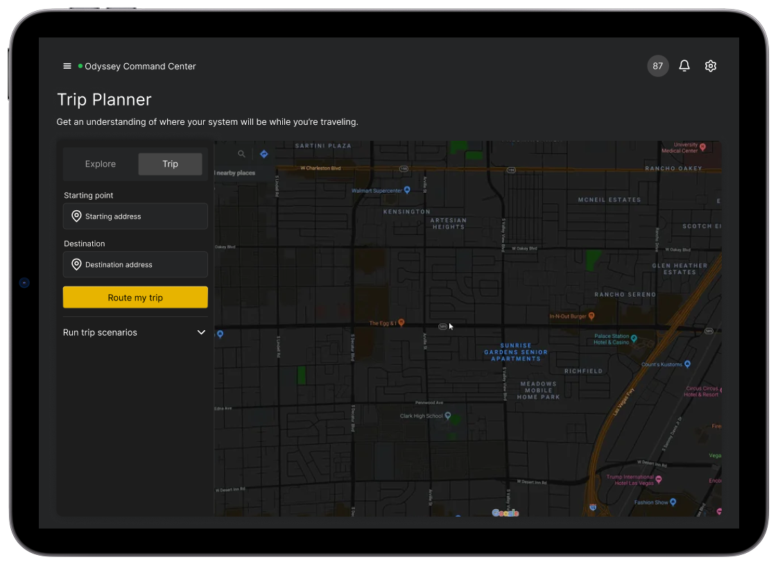Viewport: 778px width, 566px height.
Task: Open the hamburger navigation menu
Action: (67, 67)
